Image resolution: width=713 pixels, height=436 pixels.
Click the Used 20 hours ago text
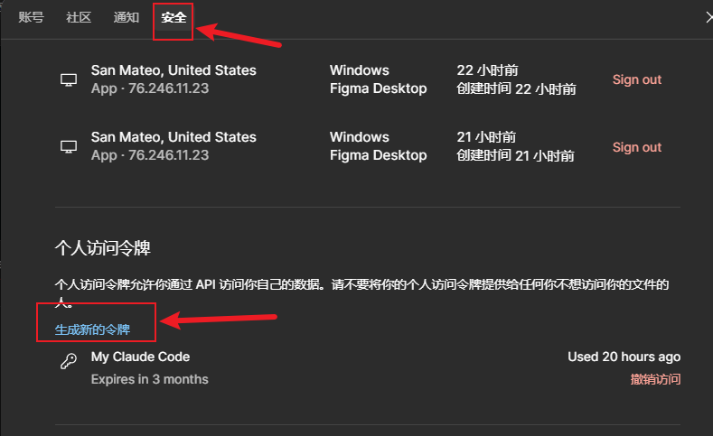click(x=624, y=357)
